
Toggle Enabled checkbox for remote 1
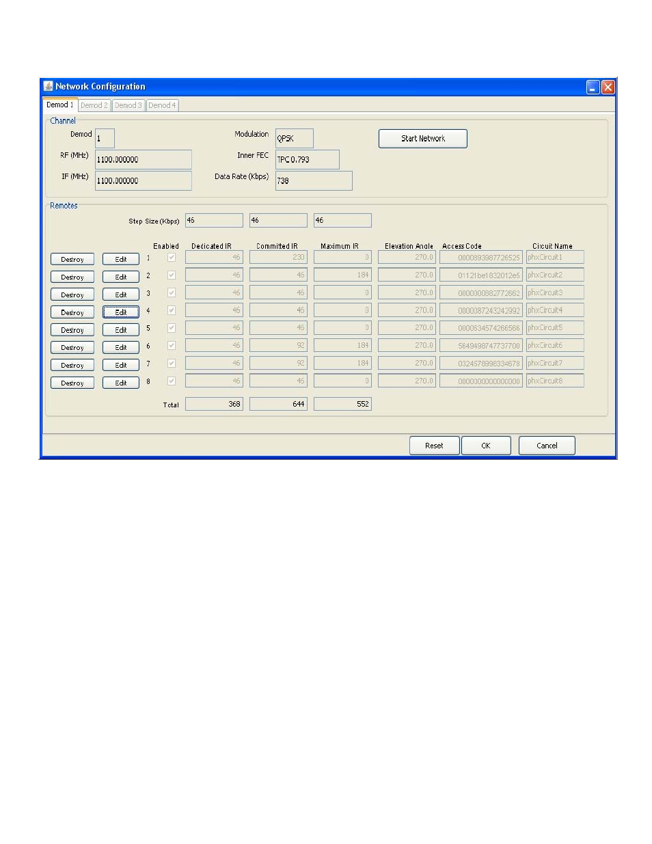[x=172, y=258]
